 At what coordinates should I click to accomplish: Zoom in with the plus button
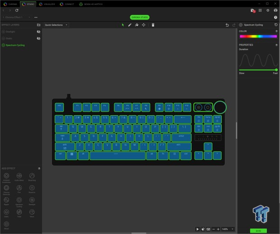click(x=218, y=229)
